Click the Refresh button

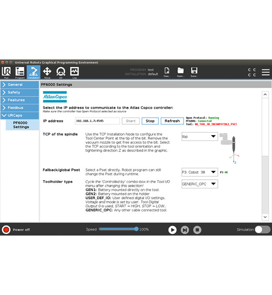tap(172, 121)
